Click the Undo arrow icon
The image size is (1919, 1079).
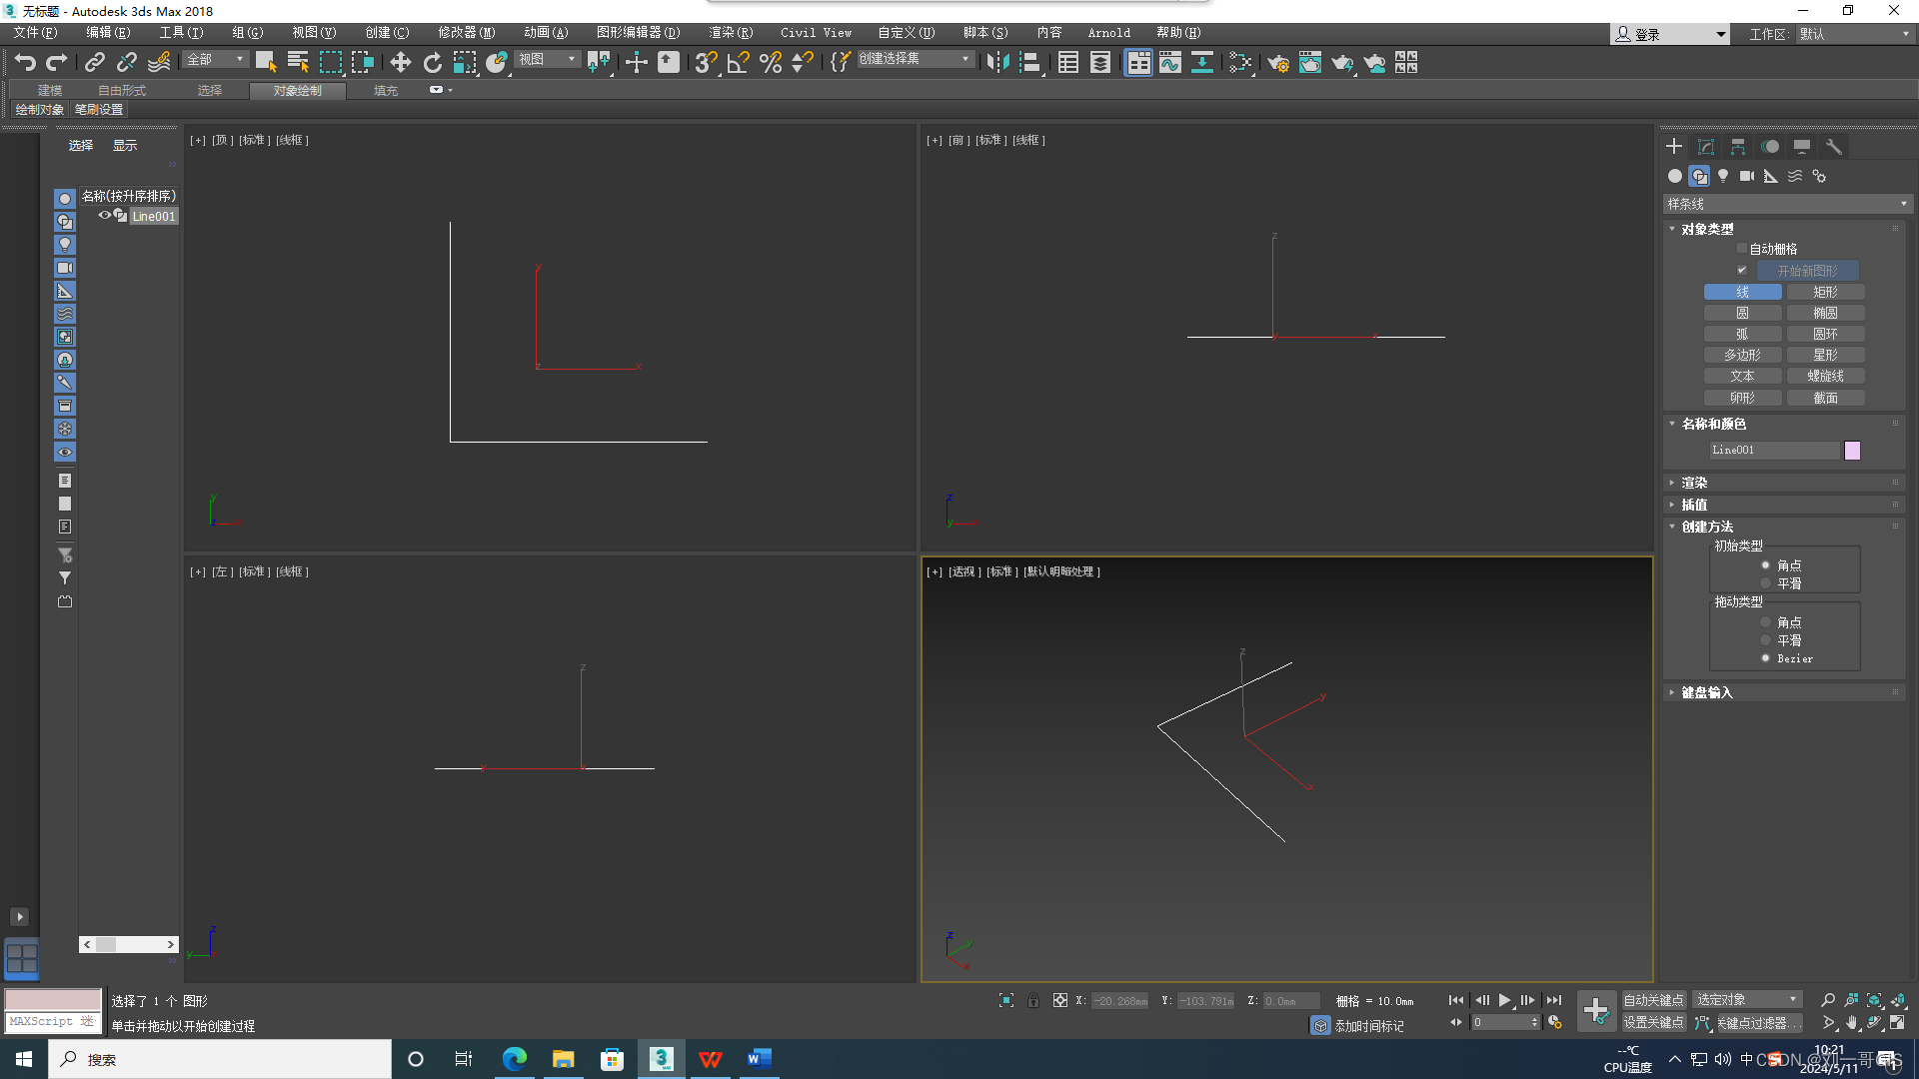click(25, 63)
